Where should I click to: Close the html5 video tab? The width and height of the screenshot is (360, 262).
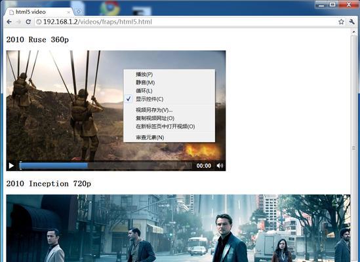click(x=68, y=12)
